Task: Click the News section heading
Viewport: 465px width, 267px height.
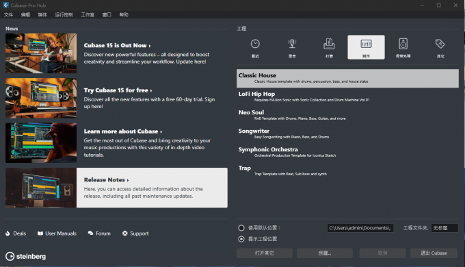Action: point(12,29)
